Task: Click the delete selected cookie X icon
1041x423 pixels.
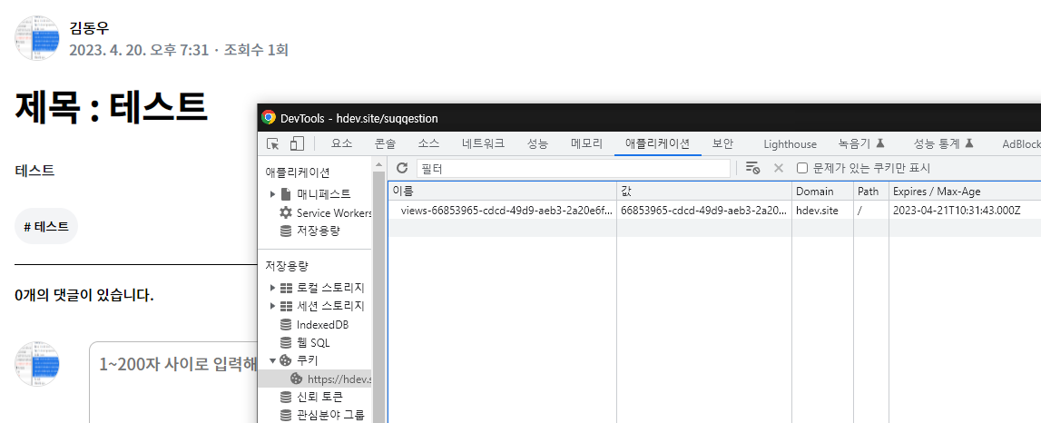Action: tap(778, 168)
